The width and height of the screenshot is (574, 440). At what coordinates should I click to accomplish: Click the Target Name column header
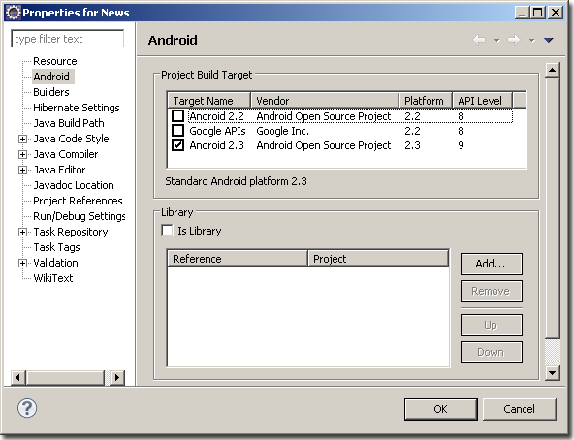point(208,100)
